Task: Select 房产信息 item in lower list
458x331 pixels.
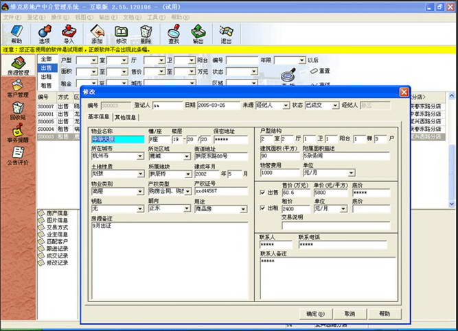Action: (53, 213)
